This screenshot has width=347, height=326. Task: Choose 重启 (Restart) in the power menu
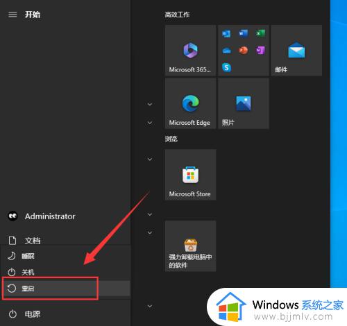[66, 289]
